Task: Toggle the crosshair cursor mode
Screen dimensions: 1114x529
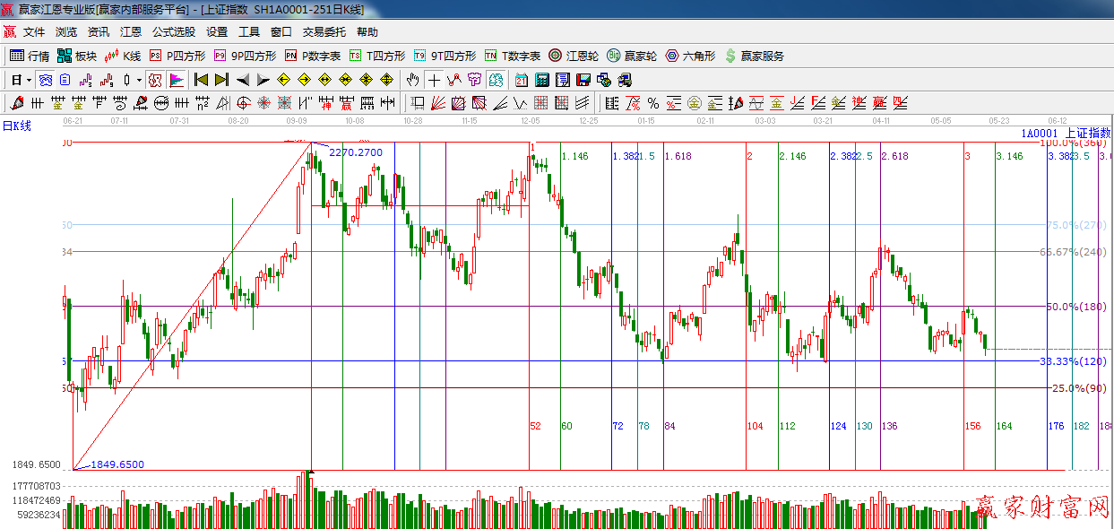Action: (x=434, y=80)
